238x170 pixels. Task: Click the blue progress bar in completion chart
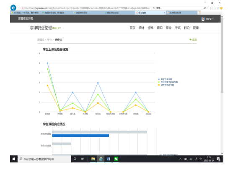(80, 136)
